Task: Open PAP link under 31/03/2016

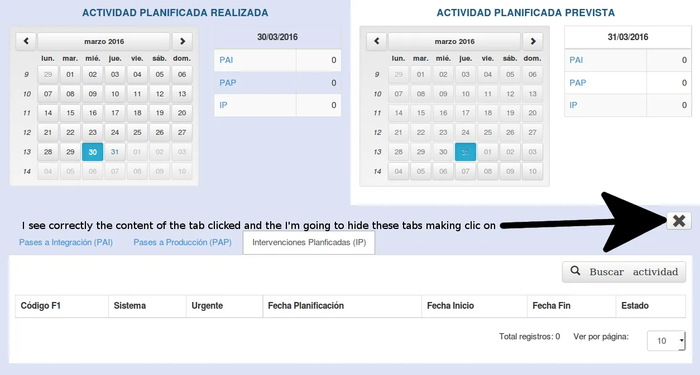Action: point(578,82)
